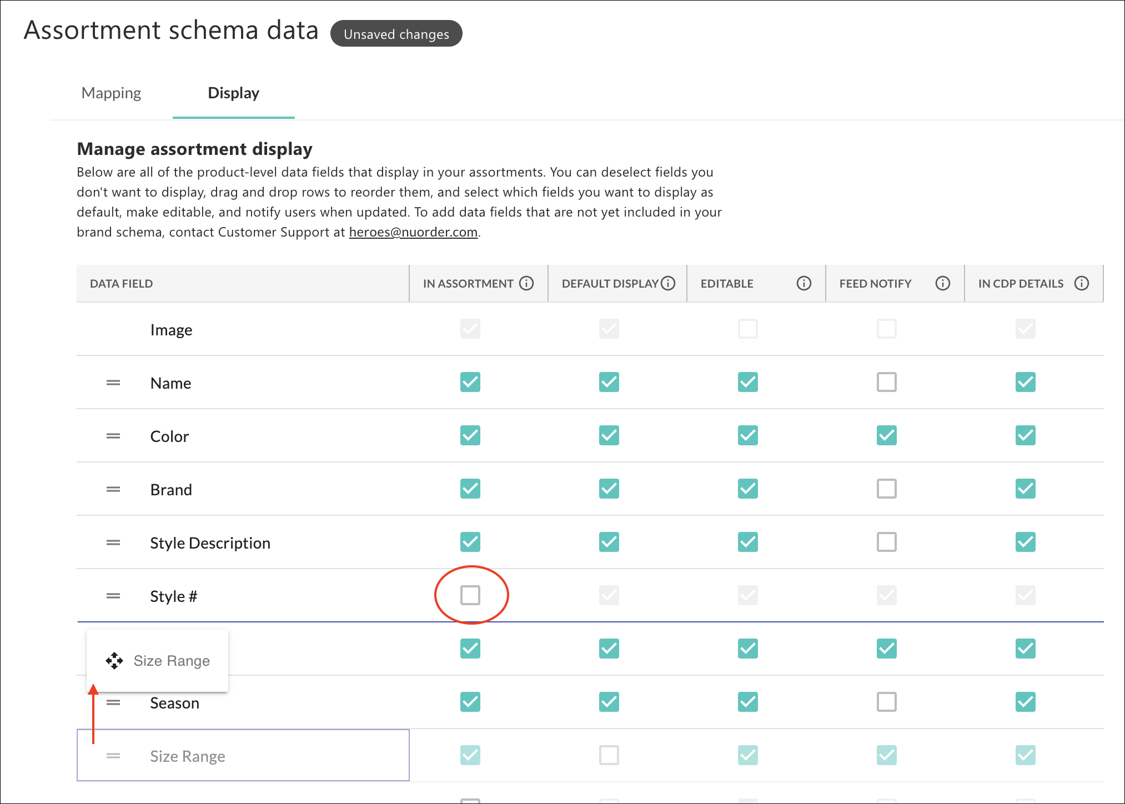Click info icon next to In Assortment
Image resolution: width=1125 pixels, height=804 pixels.
(526, 284)
